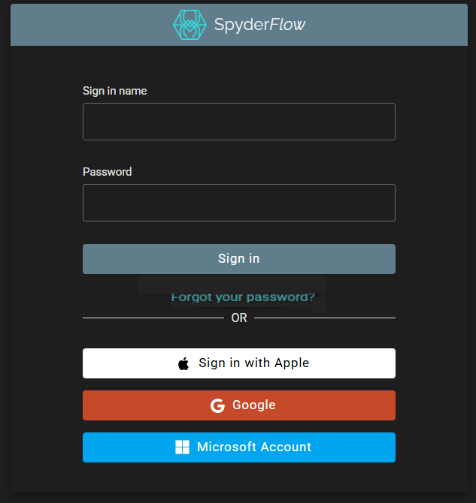The image size is (476, 503).
Task: Choose Sign in with Apple
Action: 238,363
